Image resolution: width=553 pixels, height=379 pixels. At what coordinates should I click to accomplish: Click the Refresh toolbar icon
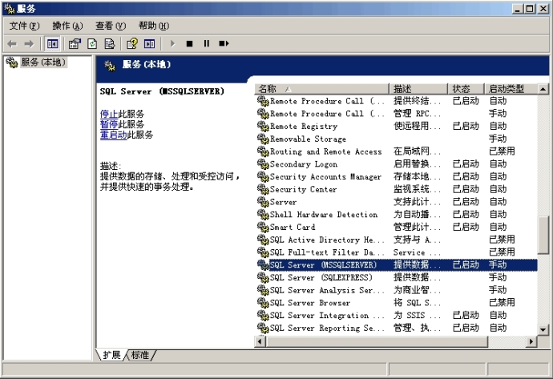[92, 44]
